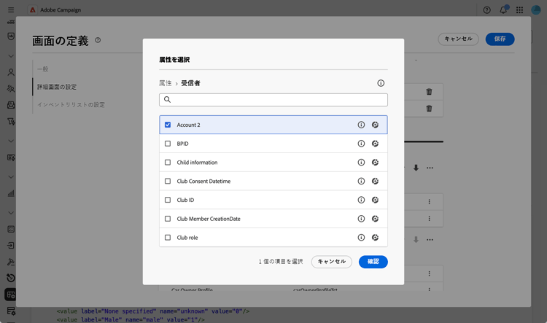
Task: Click the help question mark icon in header
Action: (x=486, y=10)
